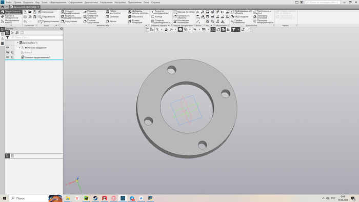Screen dimensions: 359x202
Task: Click the Полное скругление tool
Action: [91, 21]
